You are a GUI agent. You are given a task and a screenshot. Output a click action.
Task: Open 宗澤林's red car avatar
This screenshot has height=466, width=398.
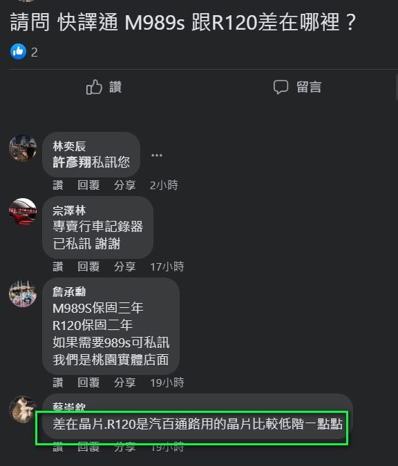tap(23, 212)
